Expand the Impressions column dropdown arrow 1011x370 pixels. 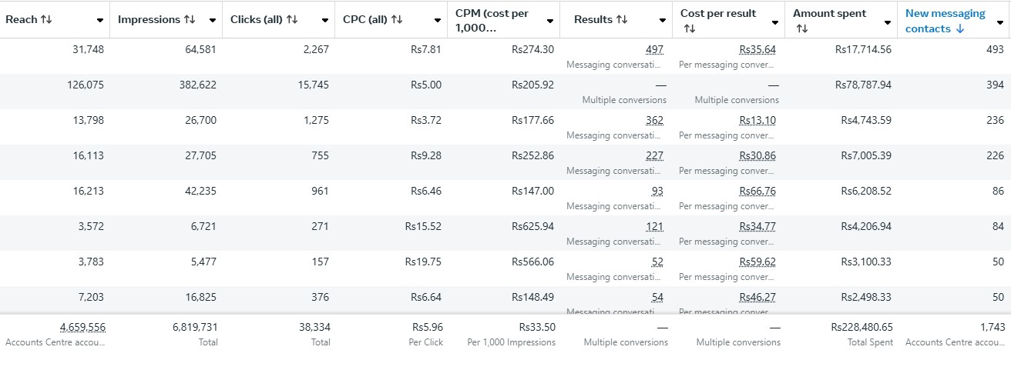tap(213, 21)
